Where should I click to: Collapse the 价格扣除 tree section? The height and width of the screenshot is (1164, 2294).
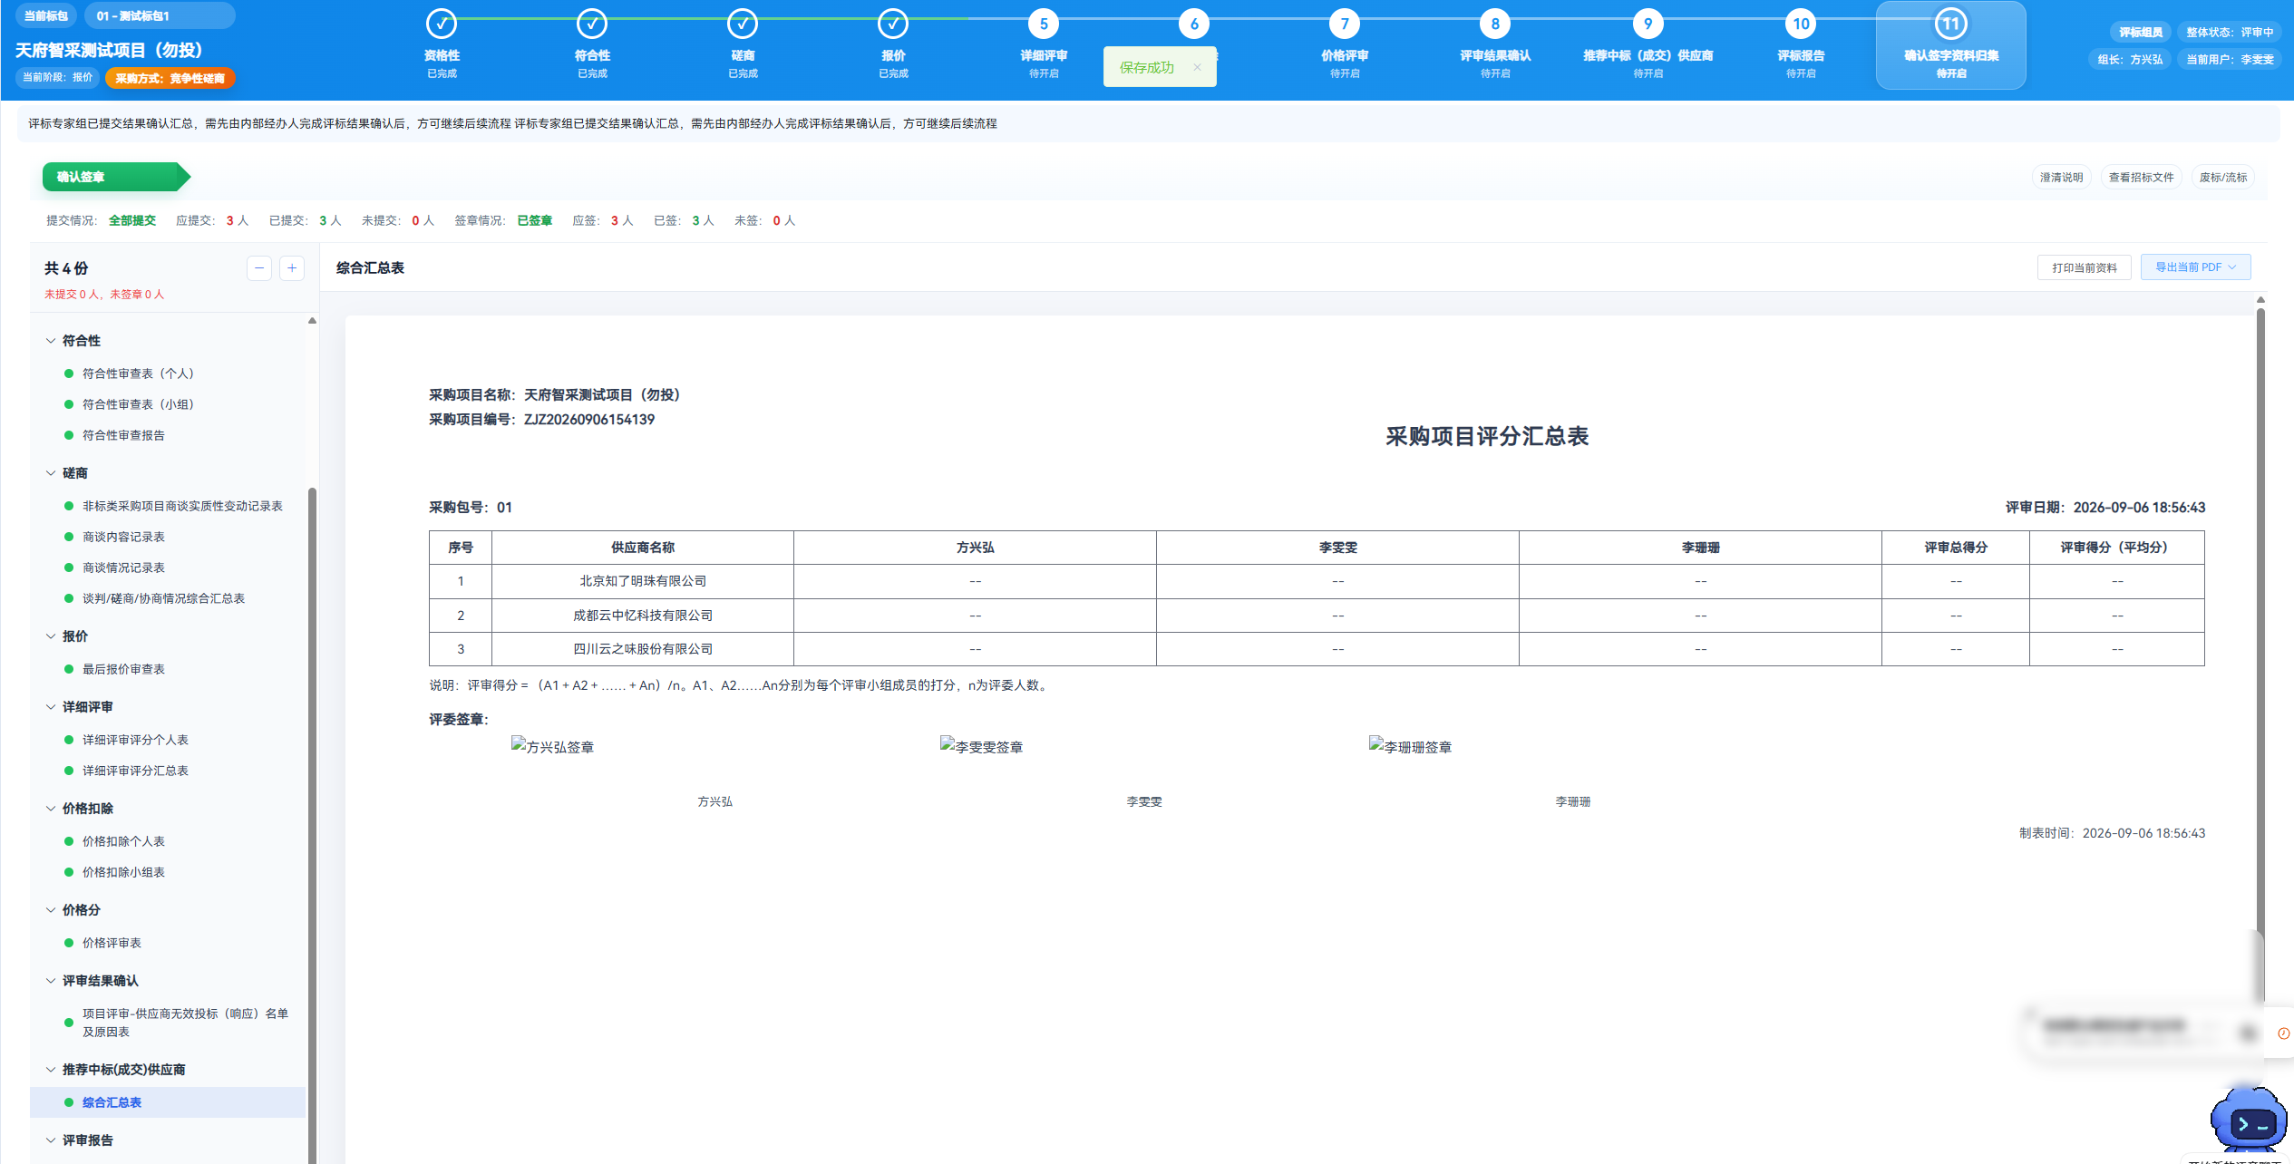(51, 809)
